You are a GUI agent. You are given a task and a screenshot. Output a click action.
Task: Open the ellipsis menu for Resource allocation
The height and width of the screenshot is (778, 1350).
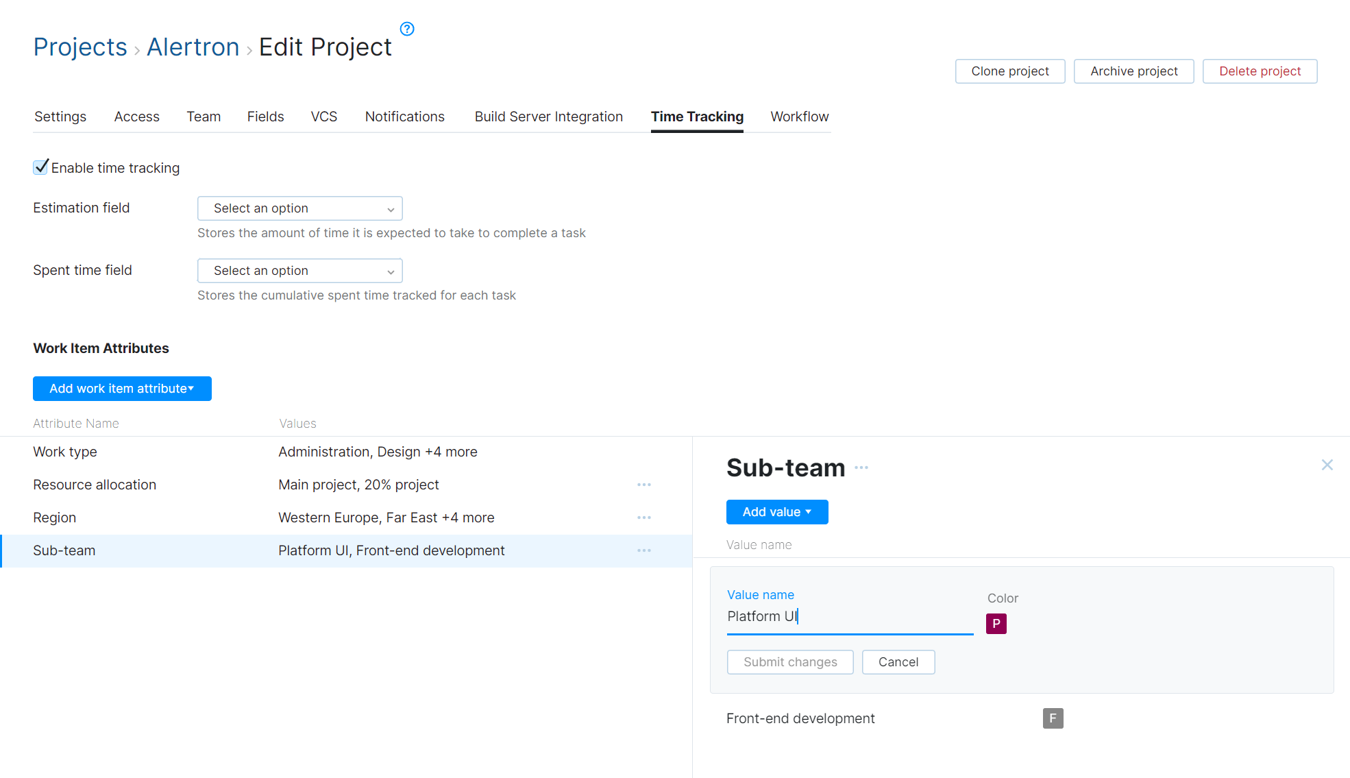pos(643,484)
